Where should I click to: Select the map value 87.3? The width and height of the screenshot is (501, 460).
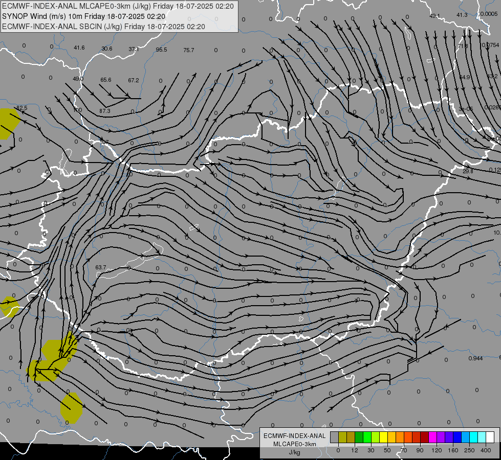[x=105, y=111]
